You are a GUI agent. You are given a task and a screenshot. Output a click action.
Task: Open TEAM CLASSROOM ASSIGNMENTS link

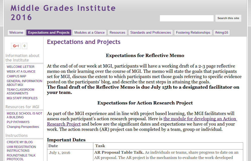point(20,91)
